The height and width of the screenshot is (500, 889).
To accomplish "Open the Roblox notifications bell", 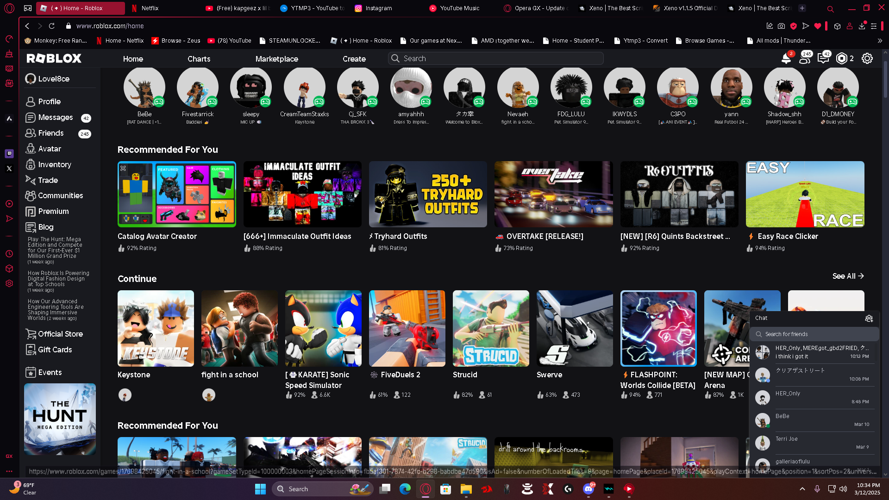I will (786, 58).
